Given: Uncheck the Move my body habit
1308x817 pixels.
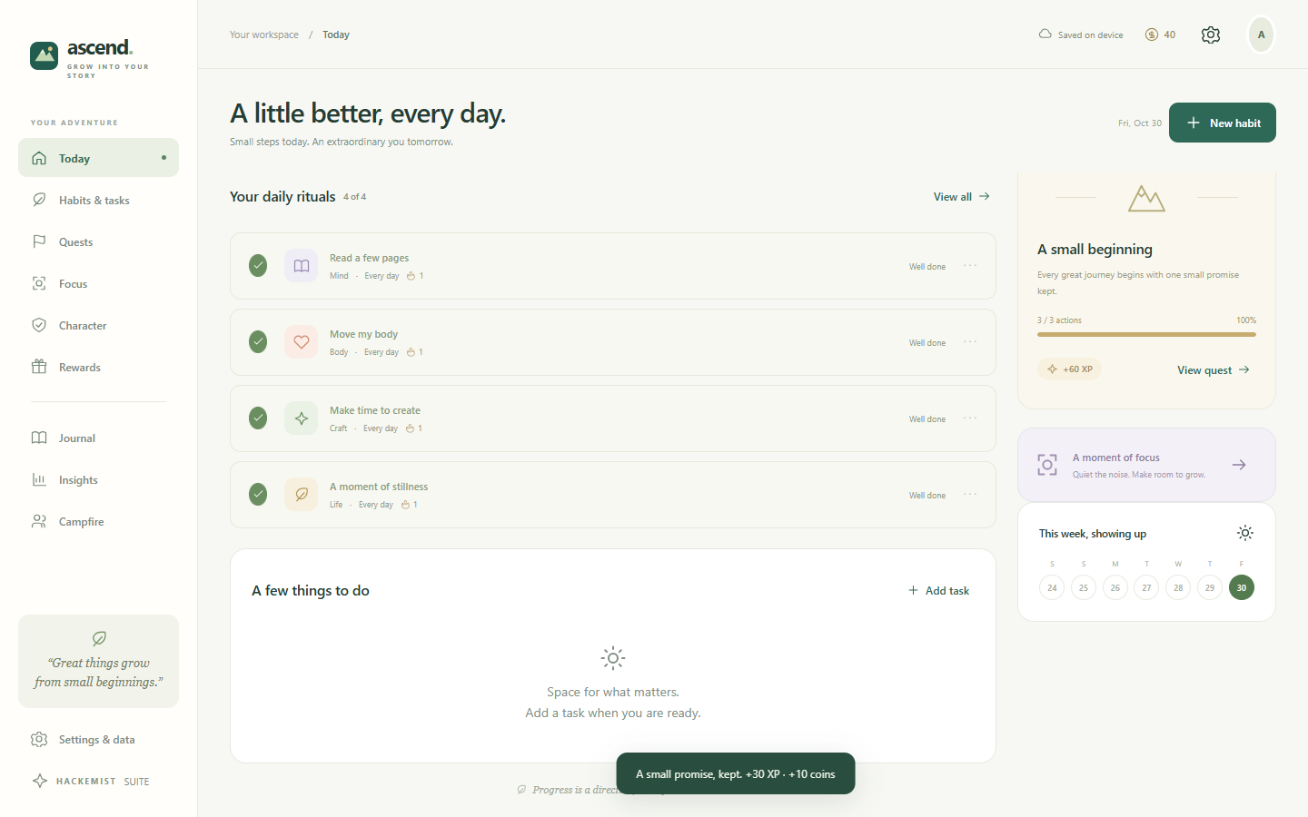Looking at the screenshot, I should pos(258,342).
